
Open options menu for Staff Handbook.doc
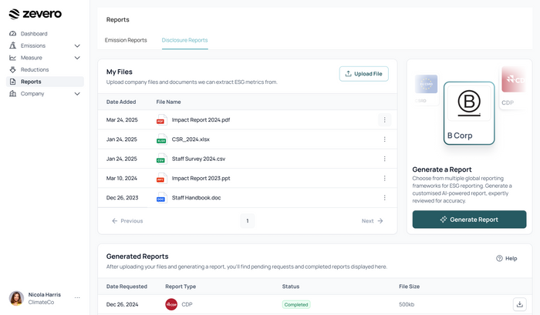pyautogui.click(x=385, y=198)
